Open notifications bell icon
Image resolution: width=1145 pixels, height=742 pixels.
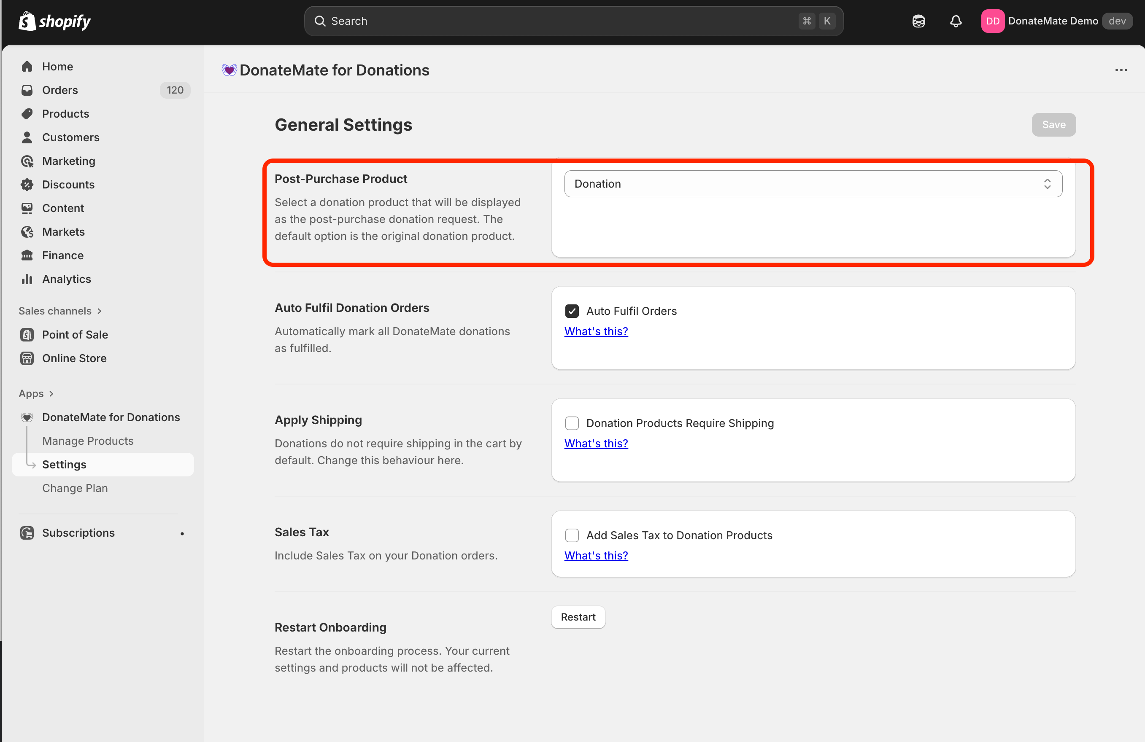pos(956,21)
